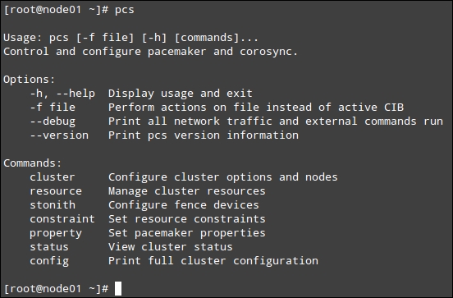Click the stonith command entry

(x=53, y=205)
